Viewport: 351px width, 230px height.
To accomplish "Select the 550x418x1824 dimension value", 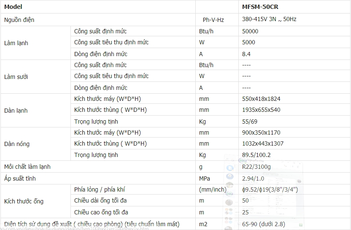I will click(261, 99).
